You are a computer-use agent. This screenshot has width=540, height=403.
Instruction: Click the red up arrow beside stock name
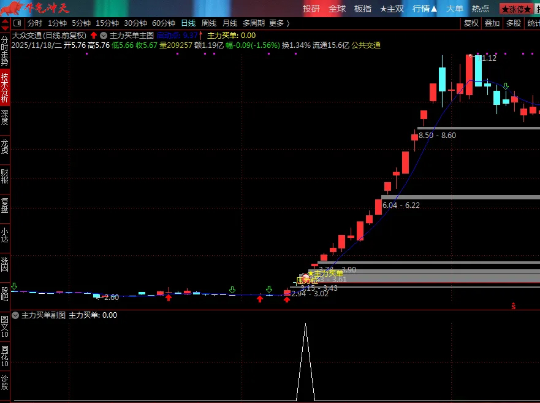coord(94,36)
